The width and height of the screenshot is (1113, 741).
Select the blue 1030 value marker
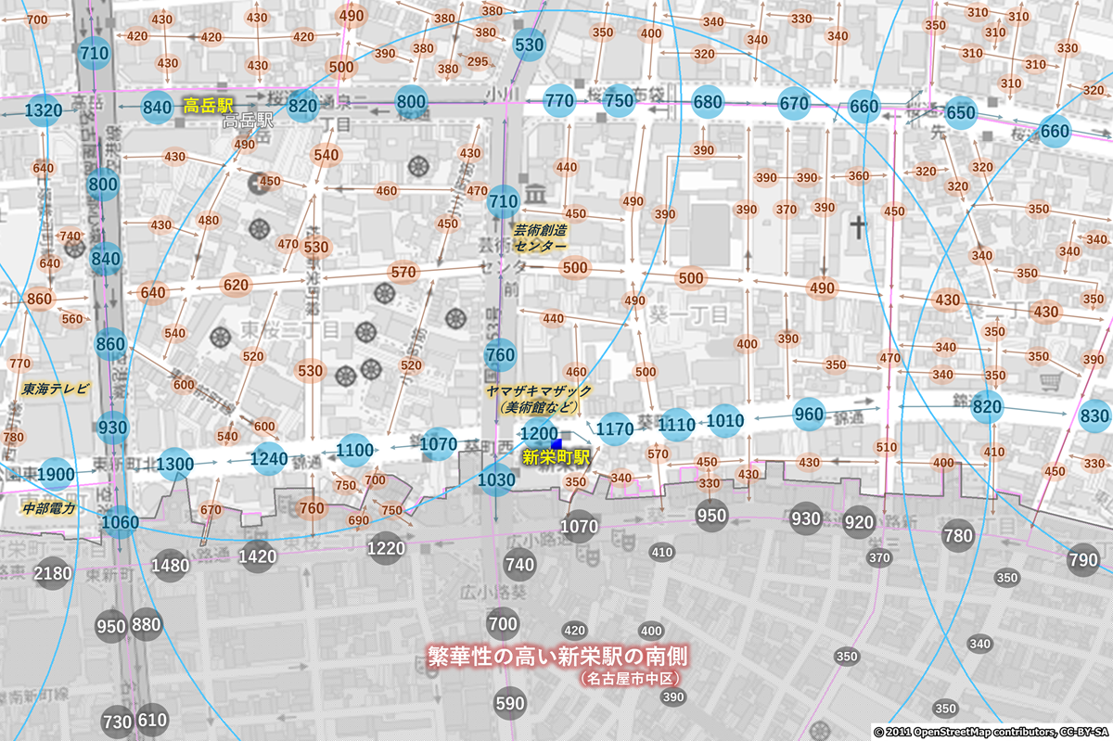point(497,479)
